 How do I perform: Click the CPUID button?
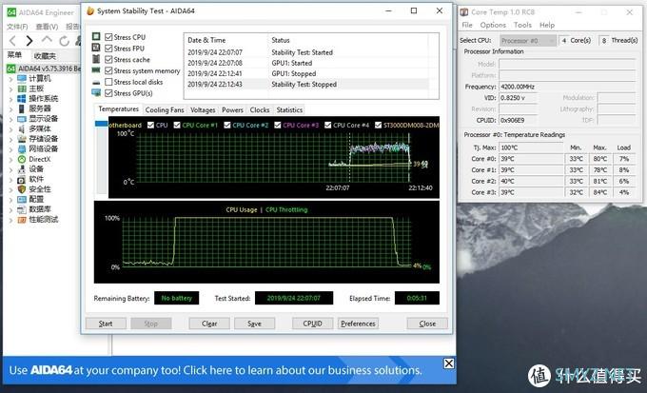pos(312,324)
